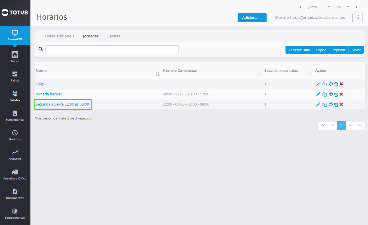Switch to the Horas adicionais tab
Image resolution: width=368 pixels, height=225 pixels.
(x=60, y=36)
